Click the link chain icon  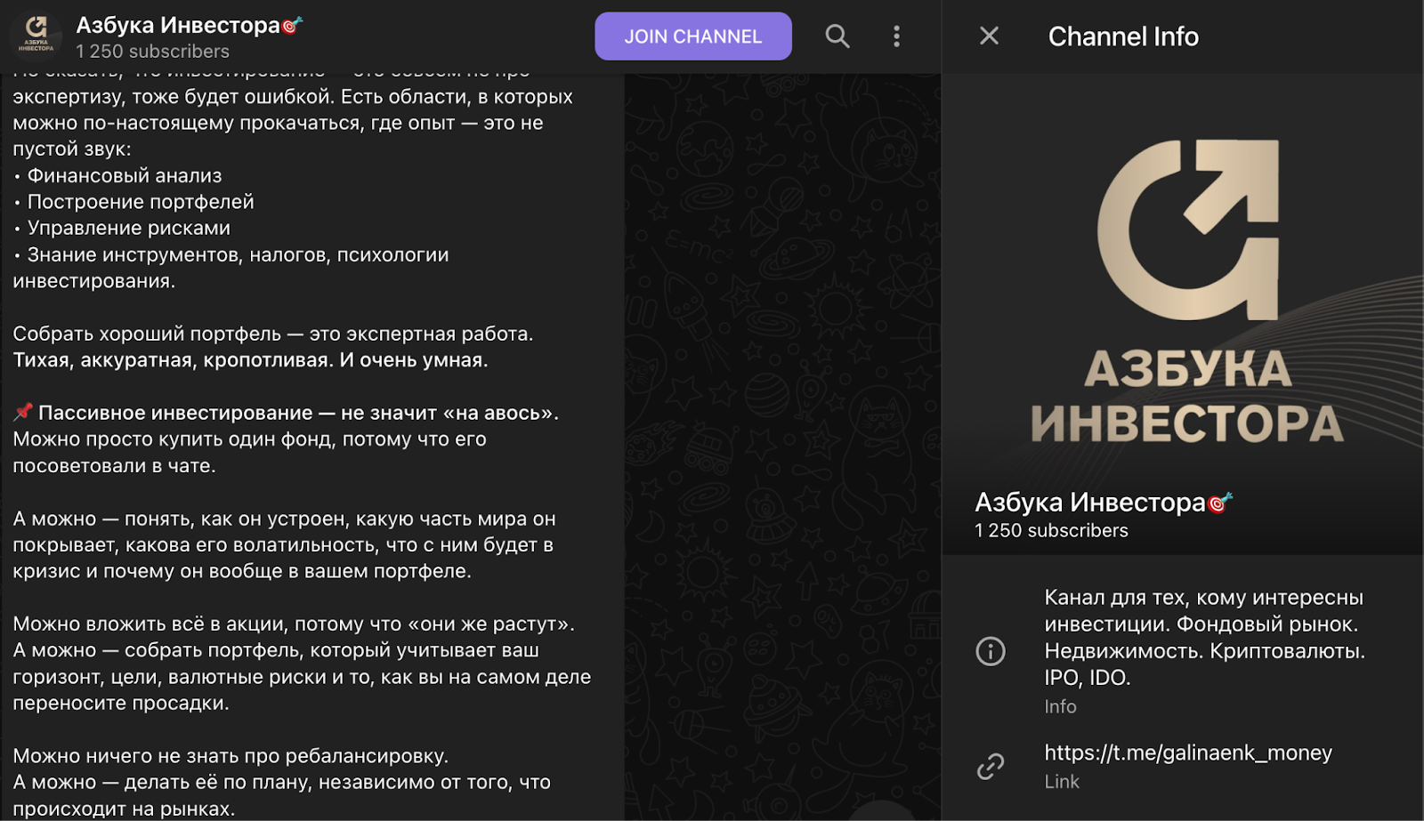tap(991, 766)
